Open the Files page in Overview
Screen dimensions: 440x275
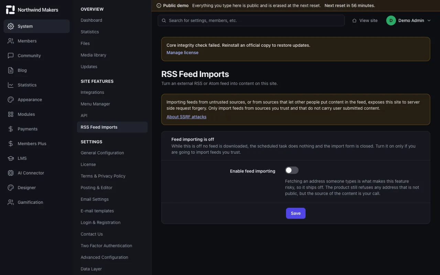pyautogui.click(x=85, y=43)
